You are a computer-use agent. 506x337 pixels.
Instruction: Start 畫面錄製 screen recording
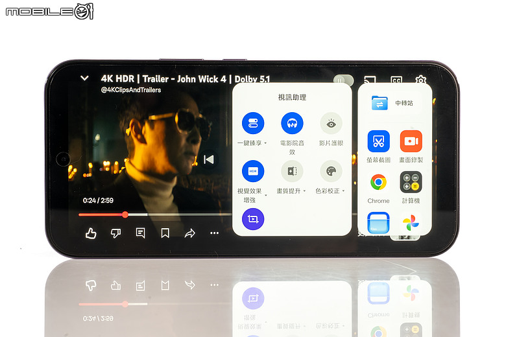click(411, 141)
